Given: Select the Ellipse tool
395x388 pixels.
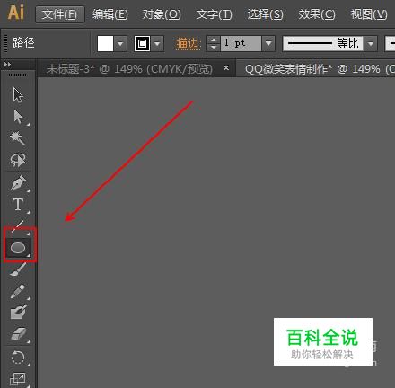Looking at the screenshot, I should click(x=18, y=248).
